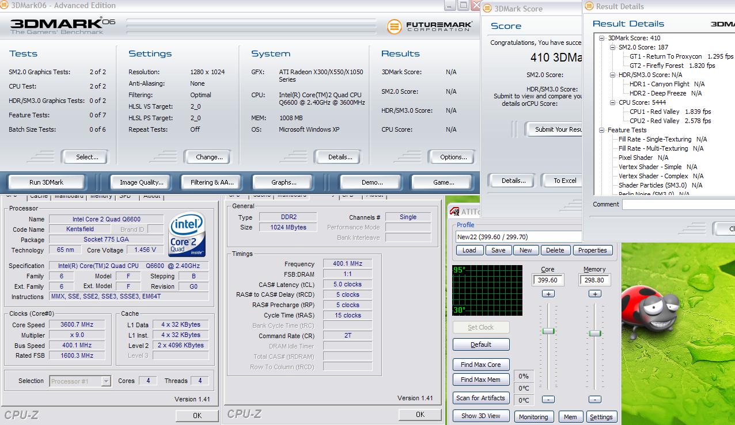
Task: Collapse the HDR/SM3.0 Score node
Action: 613,75
